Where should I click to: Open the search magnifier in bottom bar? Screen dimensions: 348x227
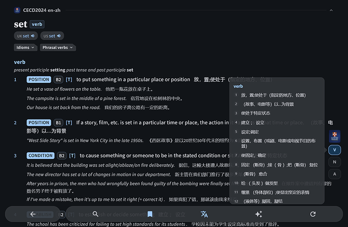click(96, 214)
